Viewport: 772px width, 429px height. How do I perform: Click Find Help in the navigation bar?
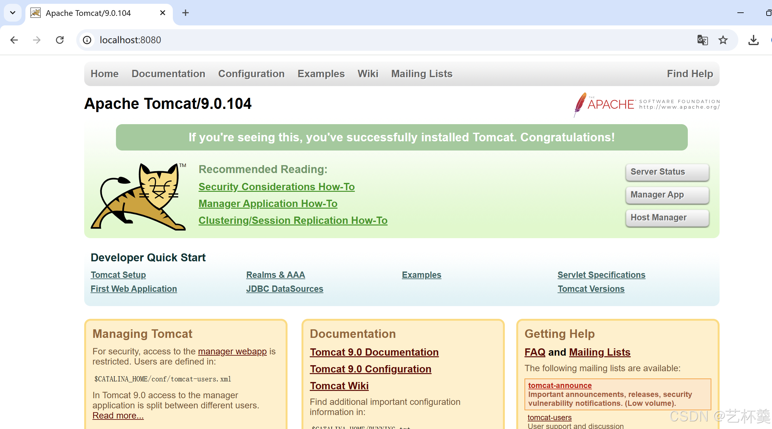click(690, 74)
